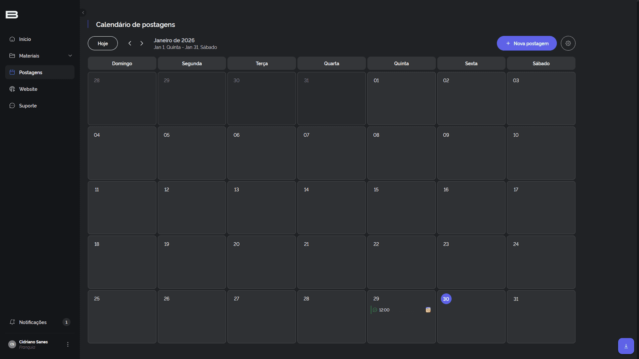Click the calendar settings gear icon
Viewport: 639px width, 359px height.
click(568, 43)
